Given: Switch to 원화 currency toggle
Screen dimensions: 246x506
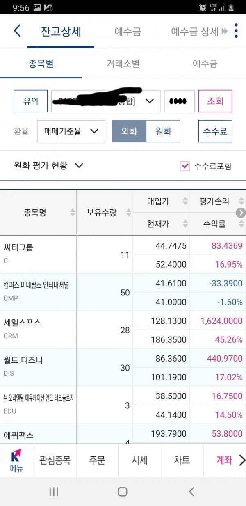Looking at the screenshot, I should tap(163, 131).
